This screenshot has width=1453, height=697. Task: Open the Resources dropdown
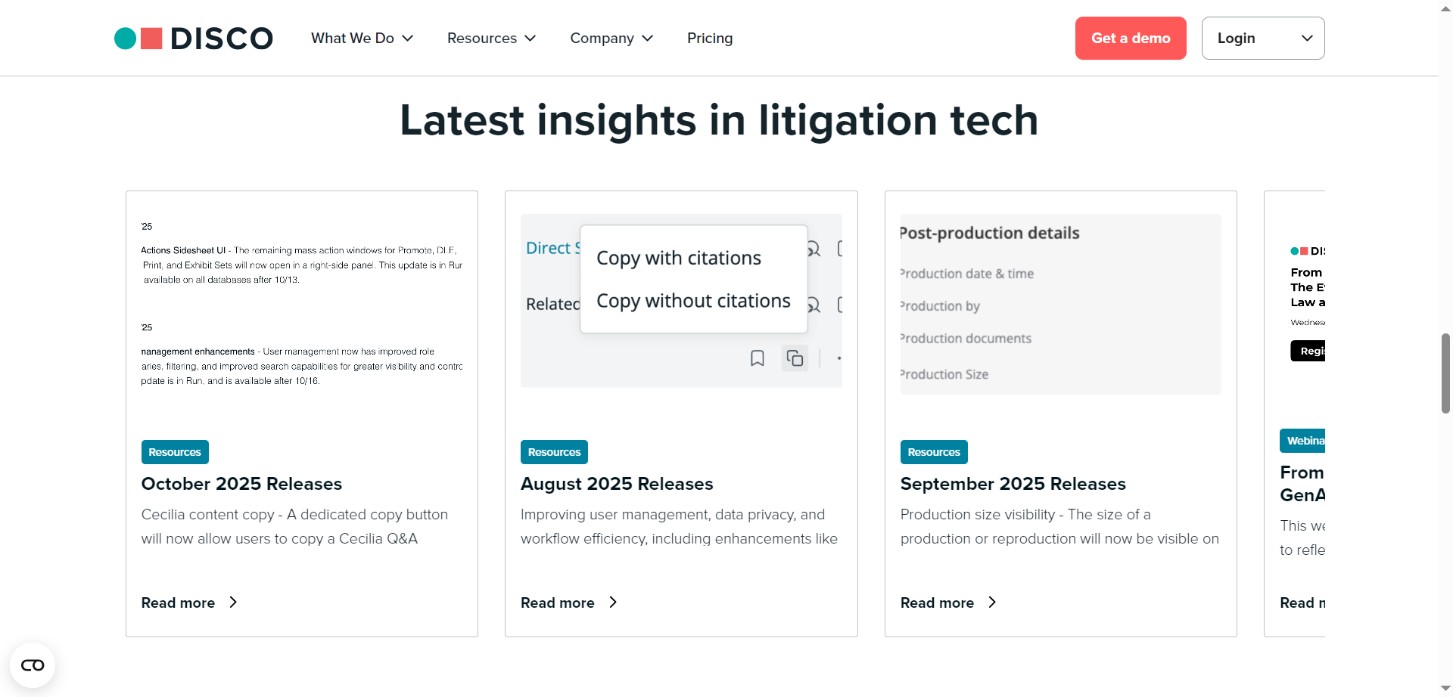click(x=491, y=38)
